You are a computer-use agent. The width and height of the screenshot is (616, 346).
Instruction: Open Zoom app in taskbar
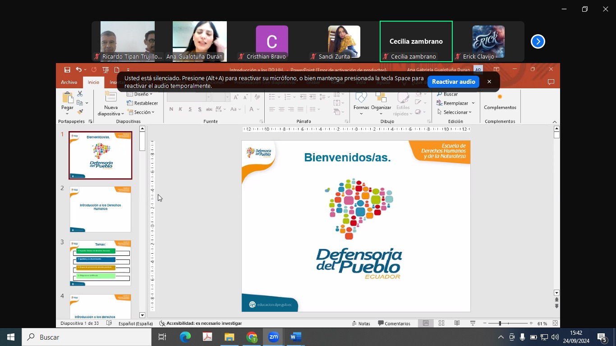click(x=273, y=337)
